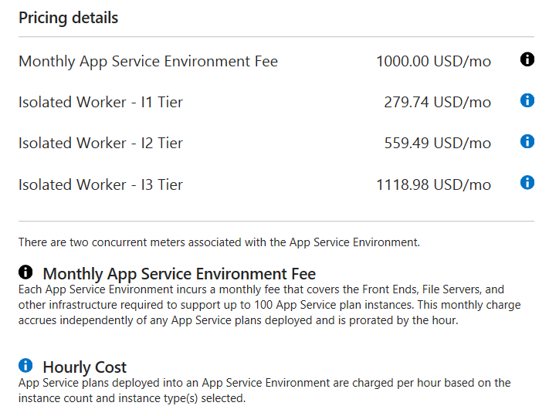Click the info icon left of the bold Monthly Fee heading
549x416 pixels.
click(25, 272)
